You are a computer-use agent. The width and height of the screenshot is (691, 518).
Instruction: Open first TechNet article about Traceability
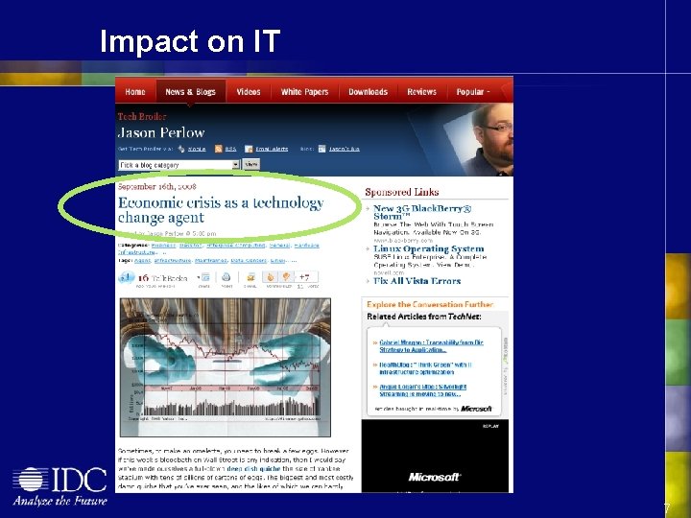[x=432, y=345]
